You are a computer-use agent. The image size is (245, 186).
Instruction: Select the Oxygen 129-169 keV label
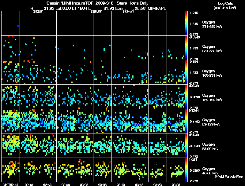pyautogui.click(x=212, y=98)
